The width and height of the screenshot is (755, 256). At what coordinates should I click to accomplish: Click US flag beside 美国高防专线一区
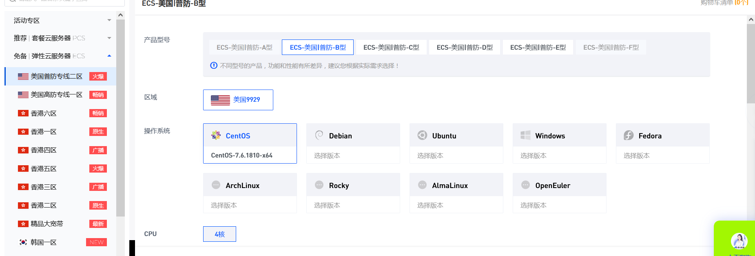[23, 95]
